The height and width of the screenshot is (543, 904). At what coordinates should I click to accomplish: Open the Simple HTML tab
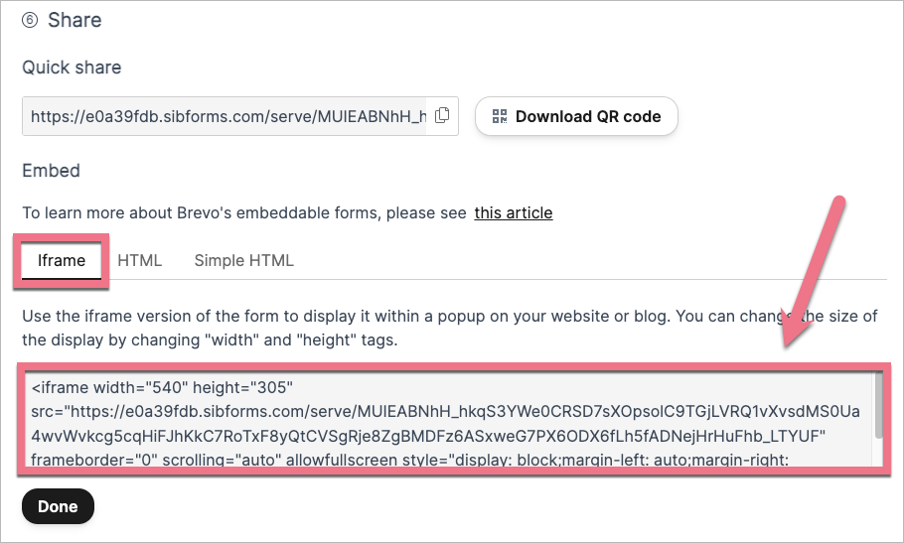(243, 261)
